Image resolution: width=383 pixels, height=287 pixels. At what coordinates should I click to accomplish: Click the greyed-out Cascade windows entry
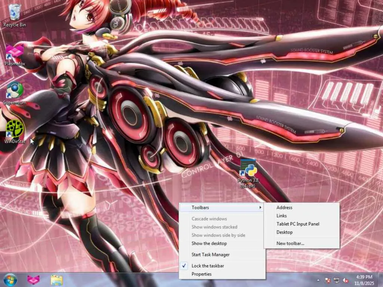pos(222,219)
